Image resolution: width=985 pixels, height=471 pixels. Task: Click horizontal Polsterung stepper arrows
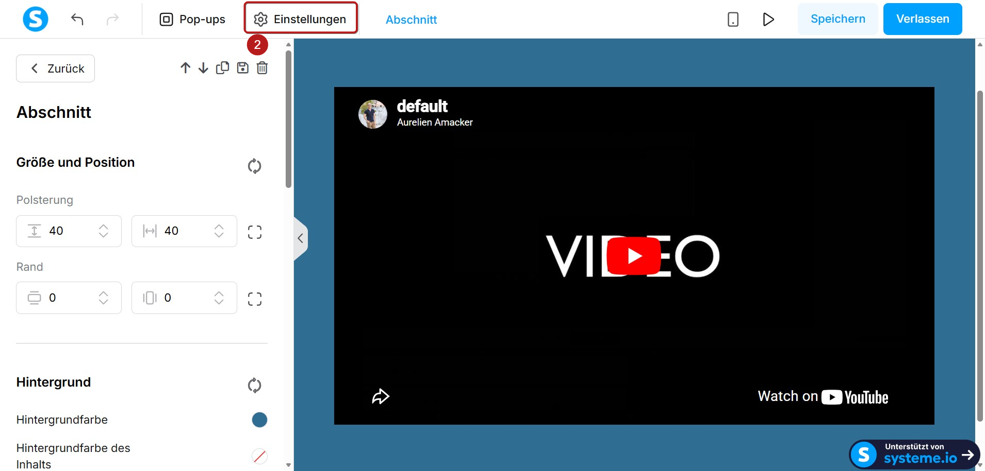(x=219, y=231)
